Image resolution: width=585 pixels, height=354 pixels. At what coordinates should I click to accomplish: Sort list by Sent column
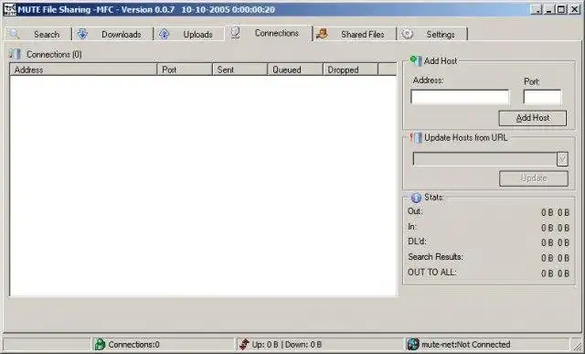(239, 70)
